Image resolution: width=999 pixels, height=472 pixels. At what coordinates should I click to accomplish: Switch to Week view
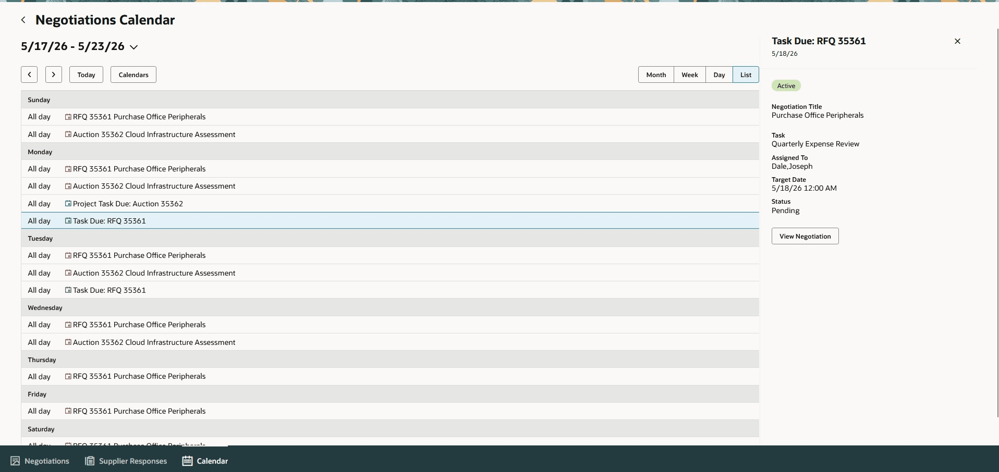[689, 74]
